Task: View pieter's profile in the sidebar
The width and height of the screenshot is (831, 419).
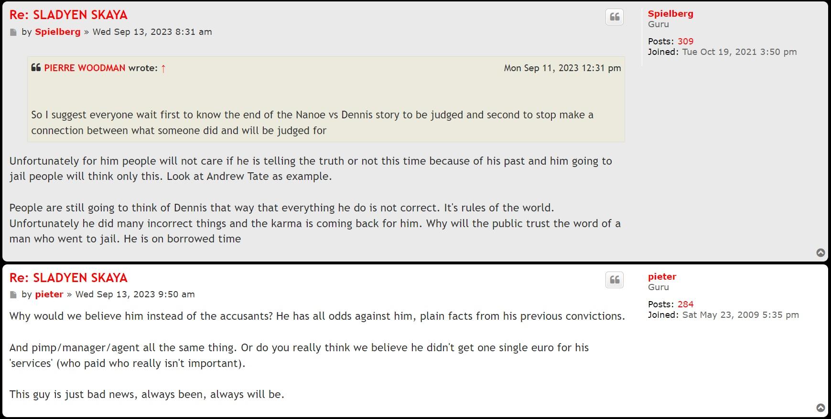Action: click(662, 277)
